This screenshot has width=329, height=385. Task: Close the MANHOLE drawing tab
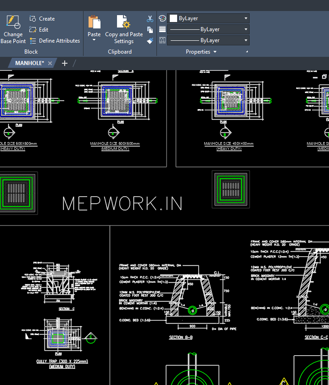point(50,63)
